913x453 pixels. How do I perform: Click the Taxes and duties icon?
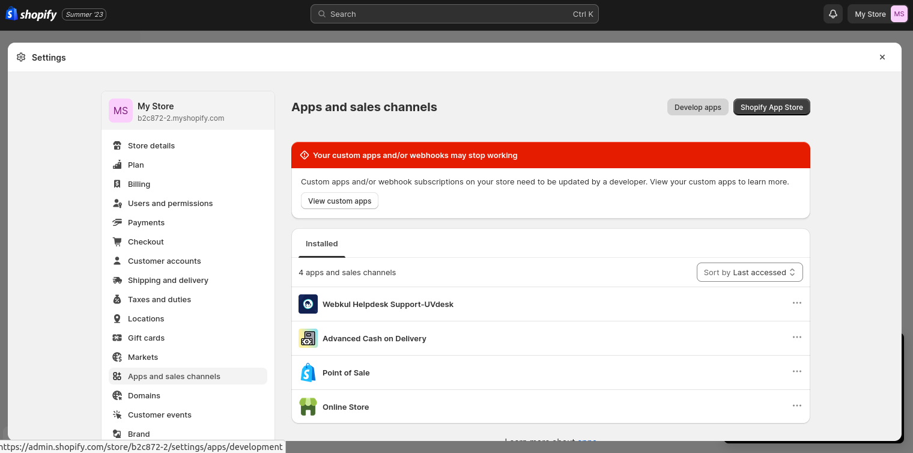tap(117, 299)
